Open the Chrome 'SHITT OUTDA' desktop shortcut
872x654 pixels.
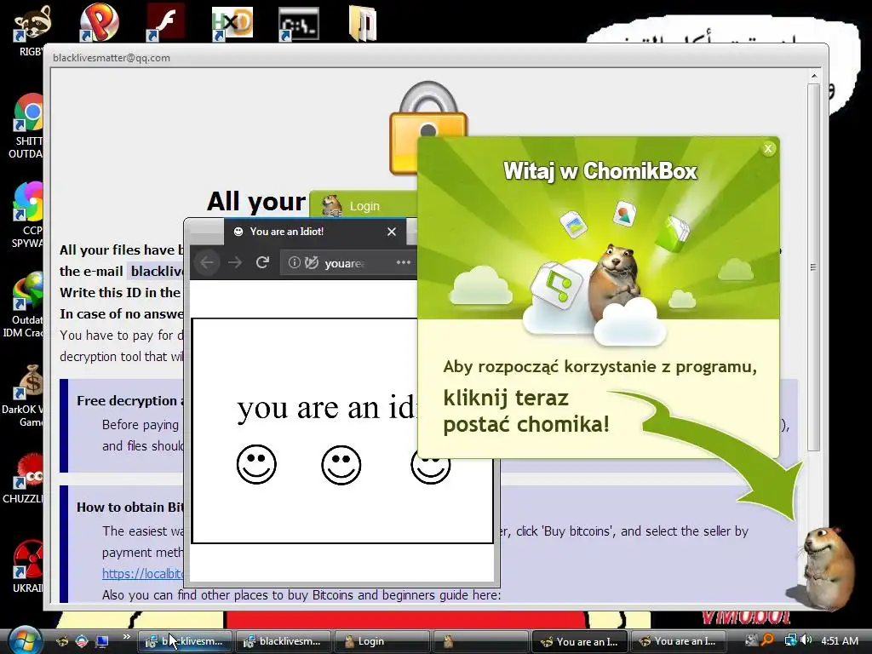28,125
